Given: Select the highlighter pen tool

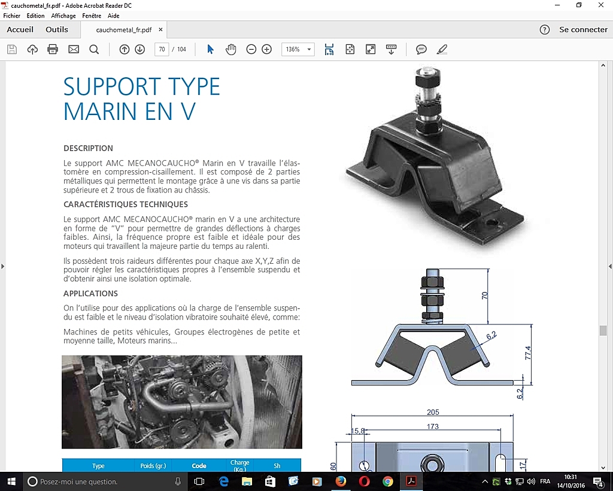Looking at the screenshot, I should pos(442,49).
